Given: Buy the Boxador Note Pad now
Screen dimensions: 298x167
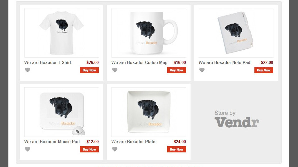Looking at the screenshot, I should point(264,70).
